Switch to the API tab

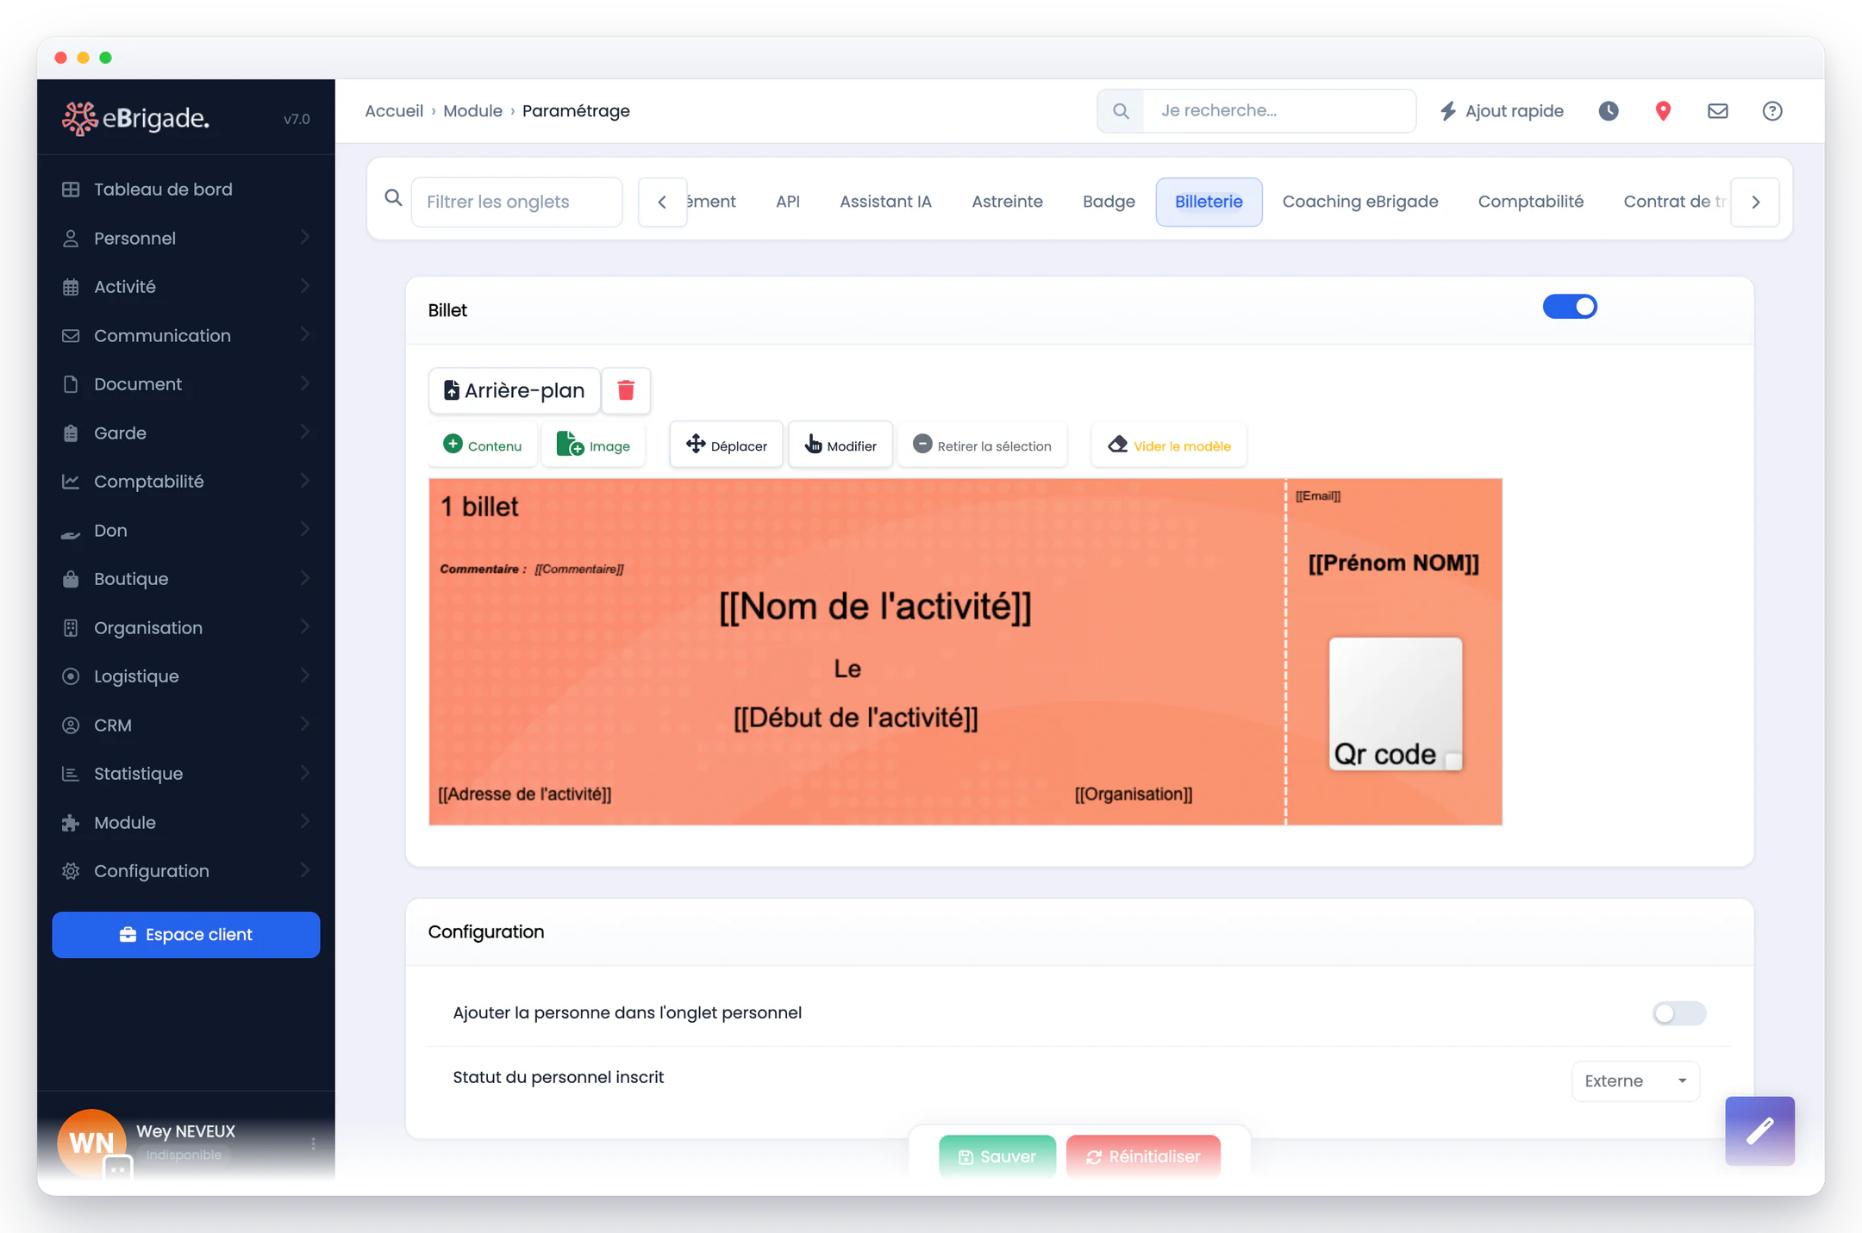click(788, 202)
